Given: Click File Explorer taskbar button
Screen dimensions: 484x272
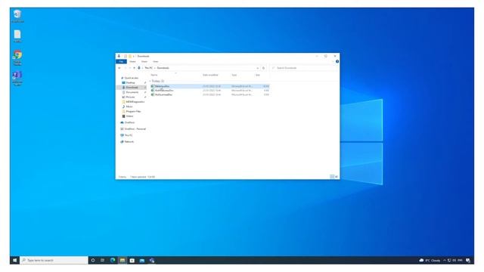Looking at the screenshot, I should pos(123,260).
